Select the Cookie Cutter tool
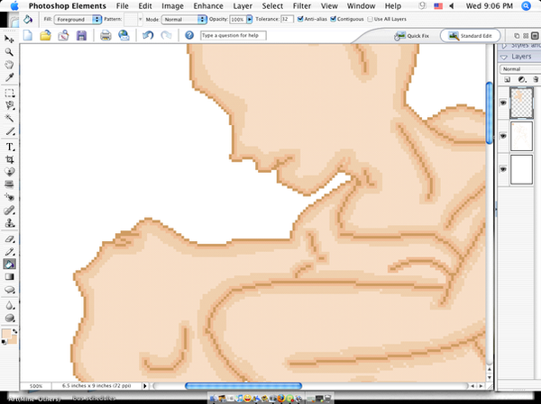The height and width of the screenshot is (404, 541). [9, 172]
